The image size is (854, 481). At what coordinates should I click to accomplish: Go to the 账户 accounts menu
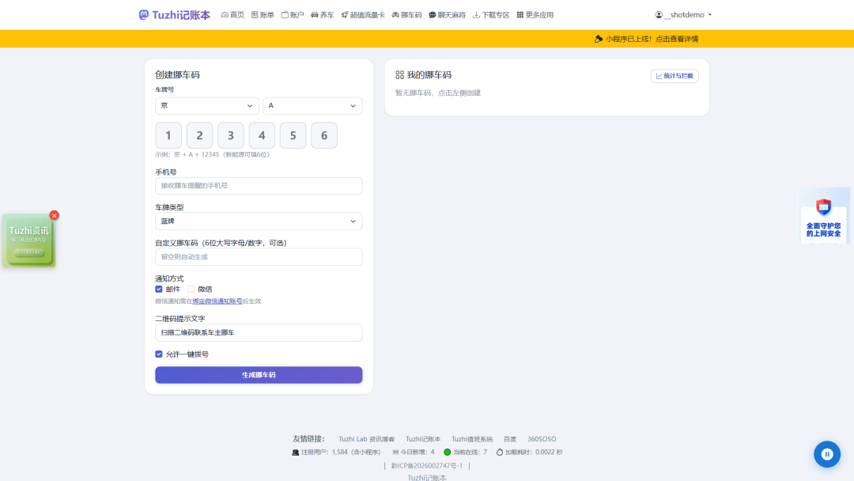coord(293,15)
